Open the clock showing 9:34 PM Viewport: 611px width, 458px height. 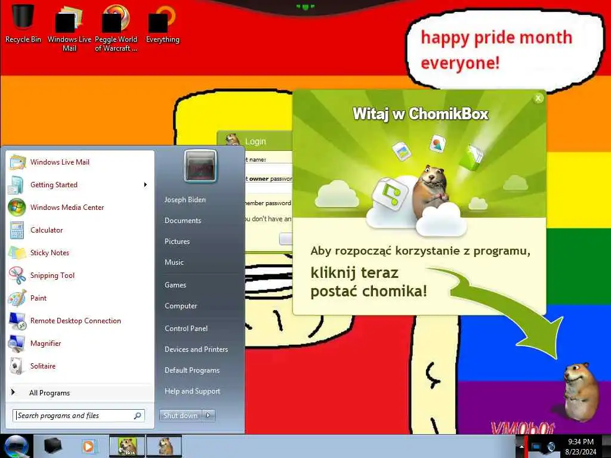coord(581,447)
